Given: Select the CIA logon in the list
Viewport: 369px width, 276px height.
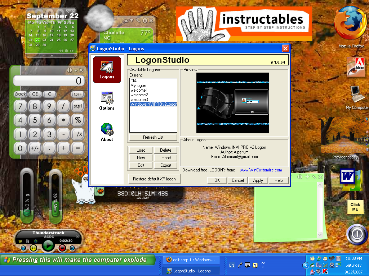Looking at the screenshot, I should [153, 81].
